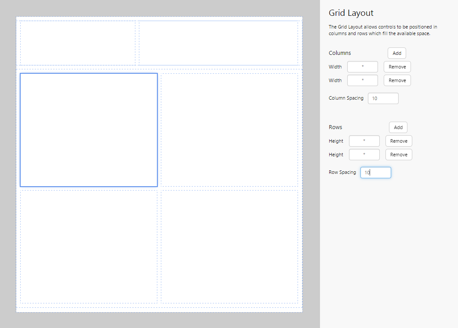Select the top-left dashed header cell
Image resolution: width=458 pixels, height=328 pixels.
(x=77, y=43)
